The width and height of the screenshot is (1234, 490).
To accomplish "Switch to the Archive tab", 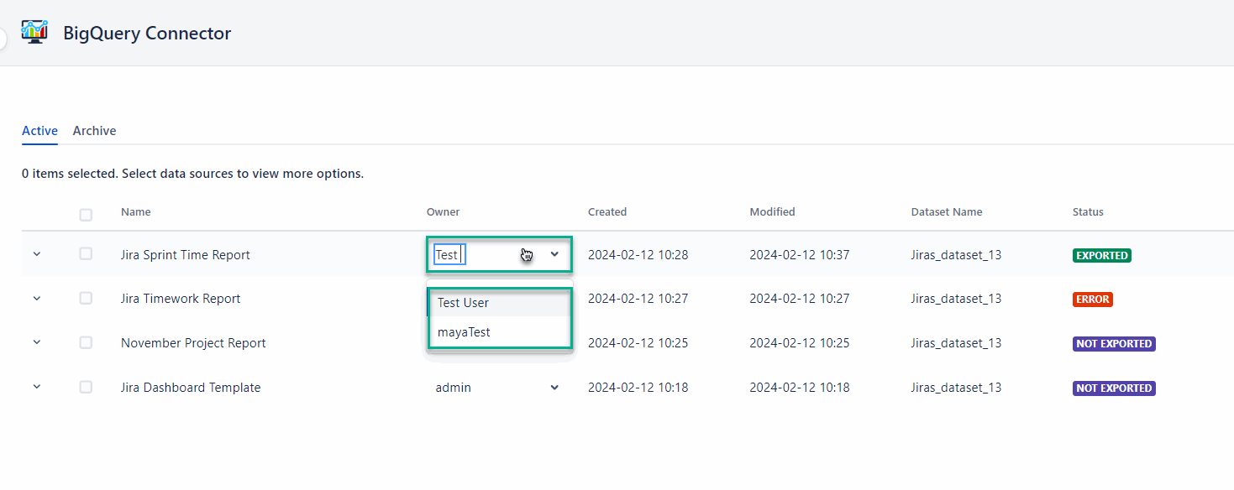I will coord(94,131).
